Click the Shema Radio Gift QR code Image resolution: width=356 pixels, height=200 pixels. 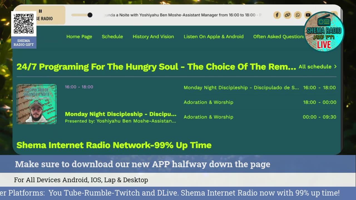(x=24, y=24)
